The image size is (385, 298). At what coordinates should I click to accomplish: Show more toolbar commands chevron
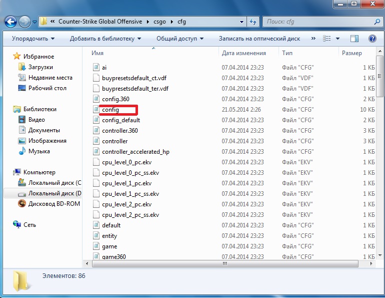(x=313, y=39)
